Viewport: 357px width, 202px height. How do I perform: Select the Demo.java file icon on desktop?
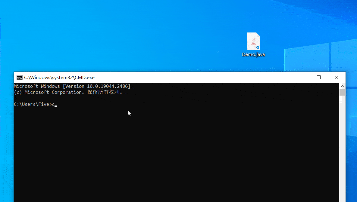click(x=253, y=41)
